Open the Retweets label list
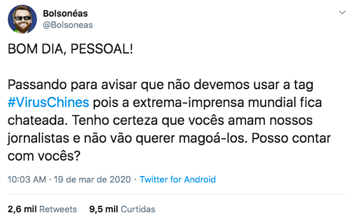 pyautogui.click(x=58, y=209)
